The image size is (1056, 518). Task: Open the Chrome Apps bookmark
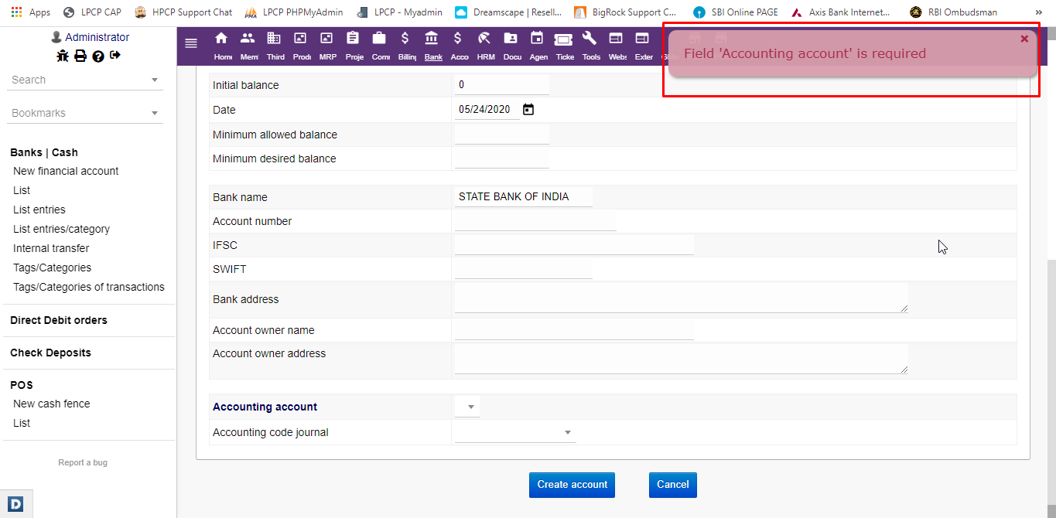click(31, 12)
